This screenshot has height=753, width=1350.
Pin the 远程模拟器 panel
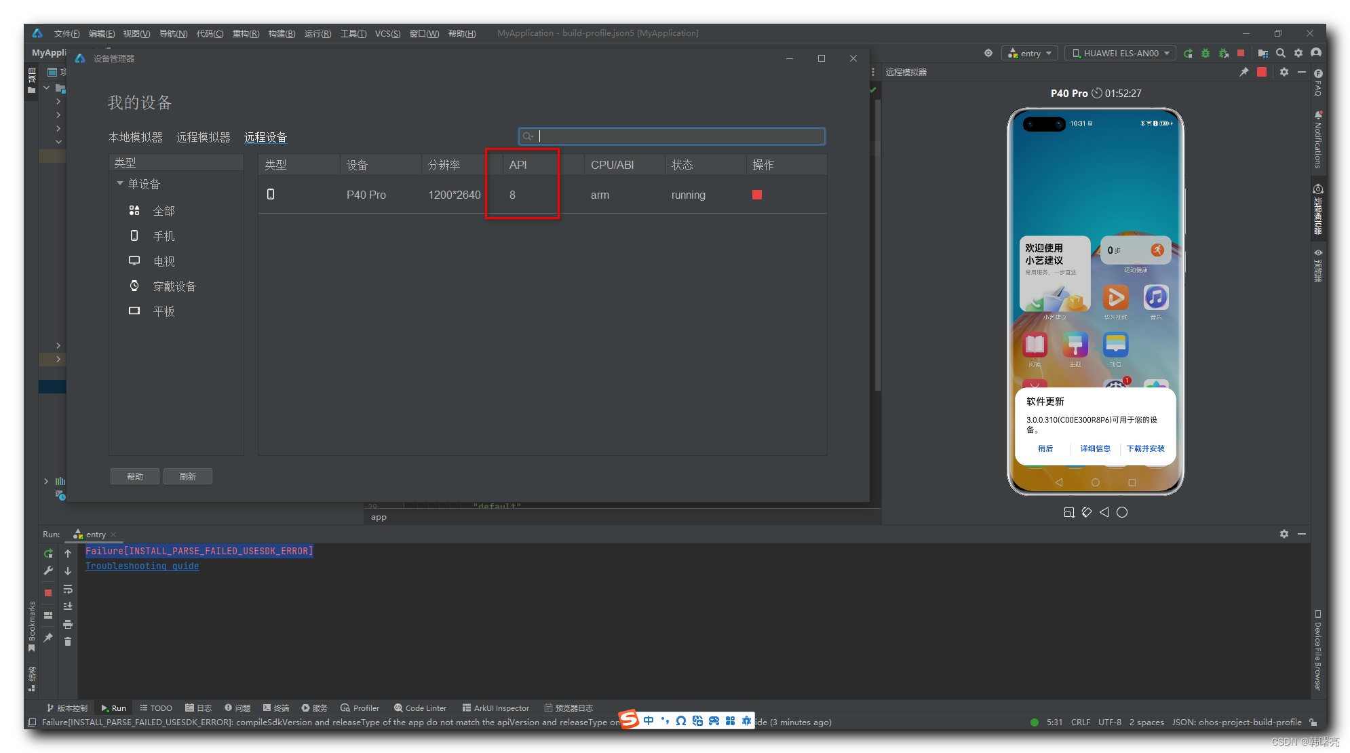pos(1243,72)
